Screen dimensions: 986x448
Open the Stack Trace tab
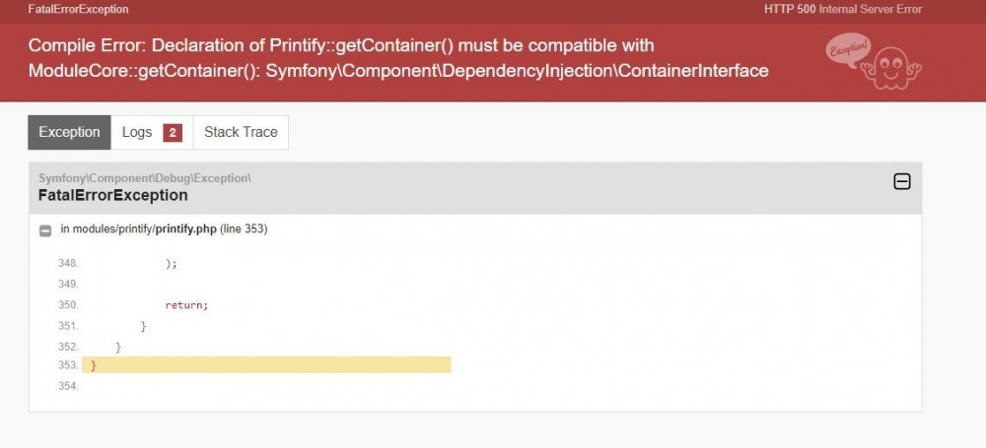[x=241, y=132]
